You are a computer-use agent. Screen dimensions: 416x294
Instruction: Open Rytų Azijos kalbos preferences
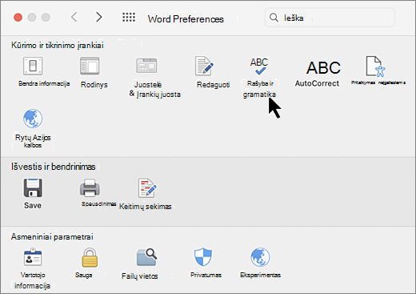(33, 119)
